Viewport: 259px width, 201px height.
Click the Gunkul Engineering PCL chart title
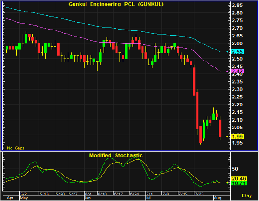click(116, 4)
